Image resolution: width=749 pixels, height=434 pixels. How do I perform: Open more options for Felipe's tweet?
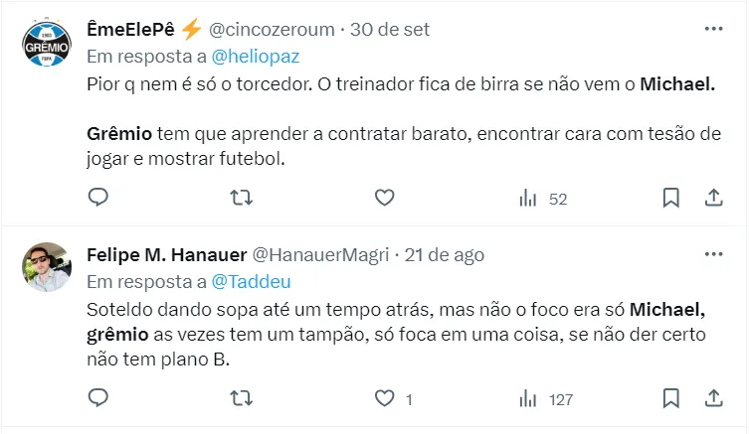[x=713, y=254]
